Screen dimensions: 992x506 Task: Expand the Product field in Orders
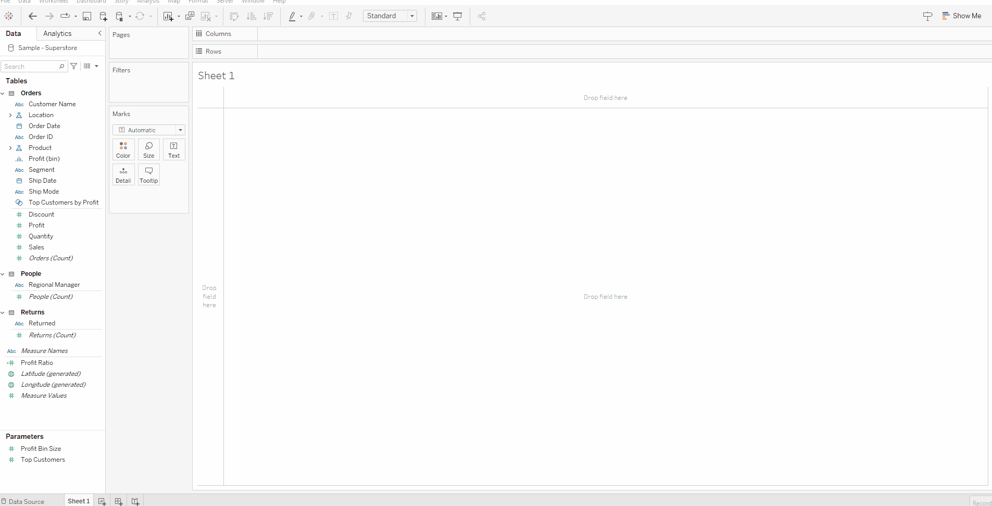10,148
